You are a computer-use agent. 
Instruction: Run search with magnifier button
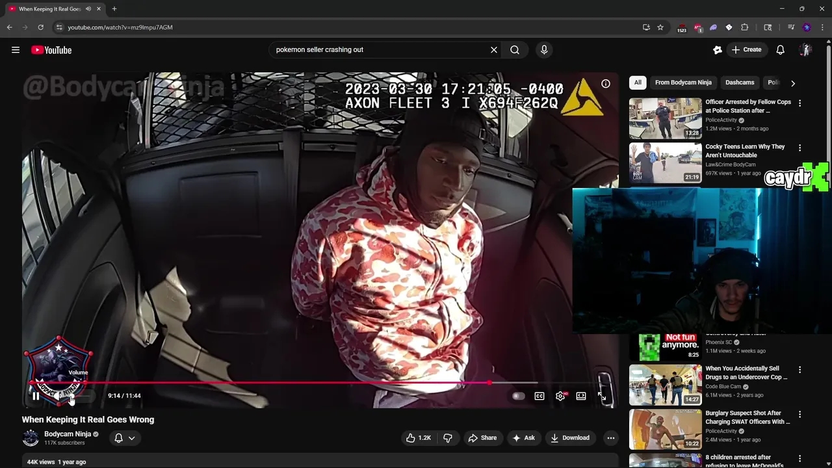click(515, 49)
